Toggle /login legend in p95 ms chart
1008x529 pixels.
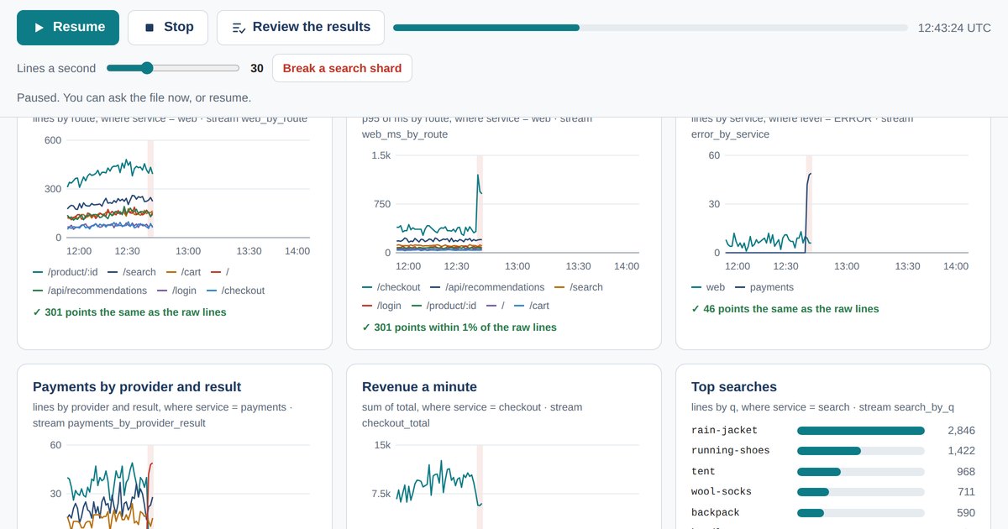[382, 306]
